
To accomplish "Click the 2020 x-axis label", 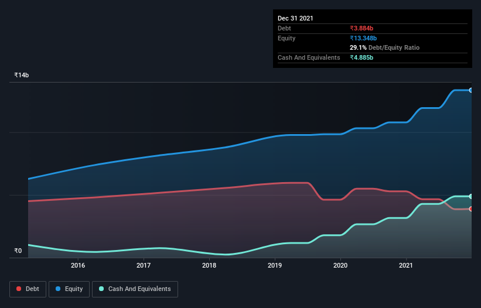I will (340, 265).
